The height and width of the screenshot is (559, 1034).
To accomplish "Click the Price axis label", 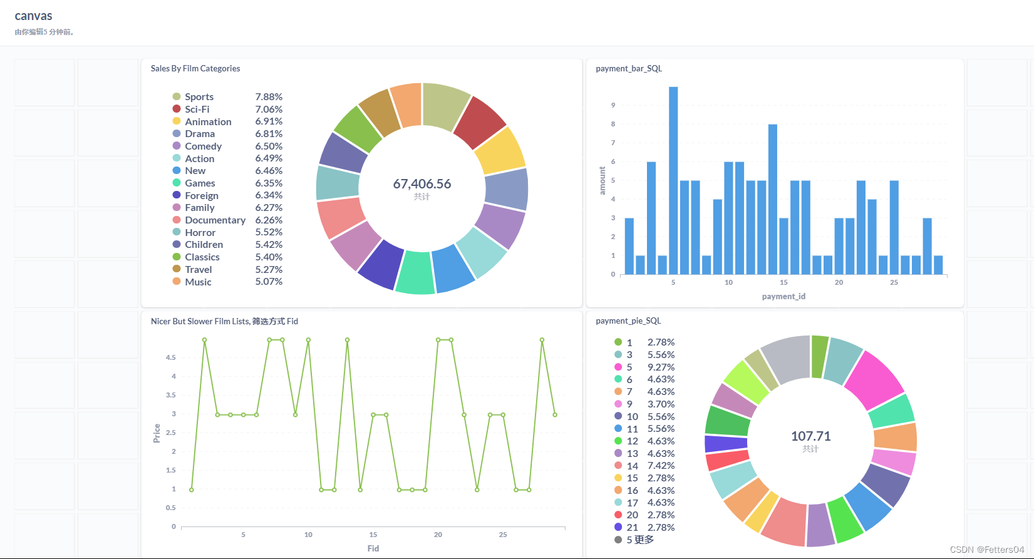I will pyautogui.click(x=157, y=433).
